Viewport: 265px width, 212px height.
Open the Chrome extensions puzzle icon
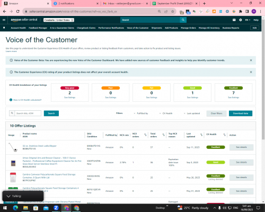(241, 12)
